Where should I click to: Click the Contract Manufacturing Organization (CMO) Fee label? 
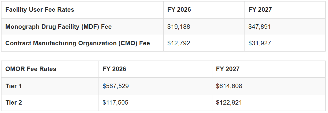click(77, 43)
